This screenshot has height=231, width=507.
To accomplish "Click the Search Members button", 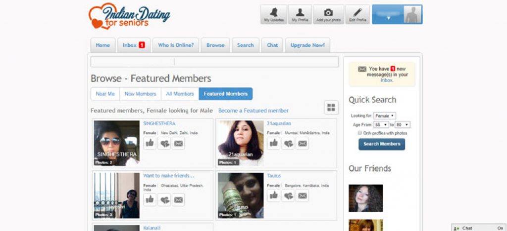I will [382, 144].
